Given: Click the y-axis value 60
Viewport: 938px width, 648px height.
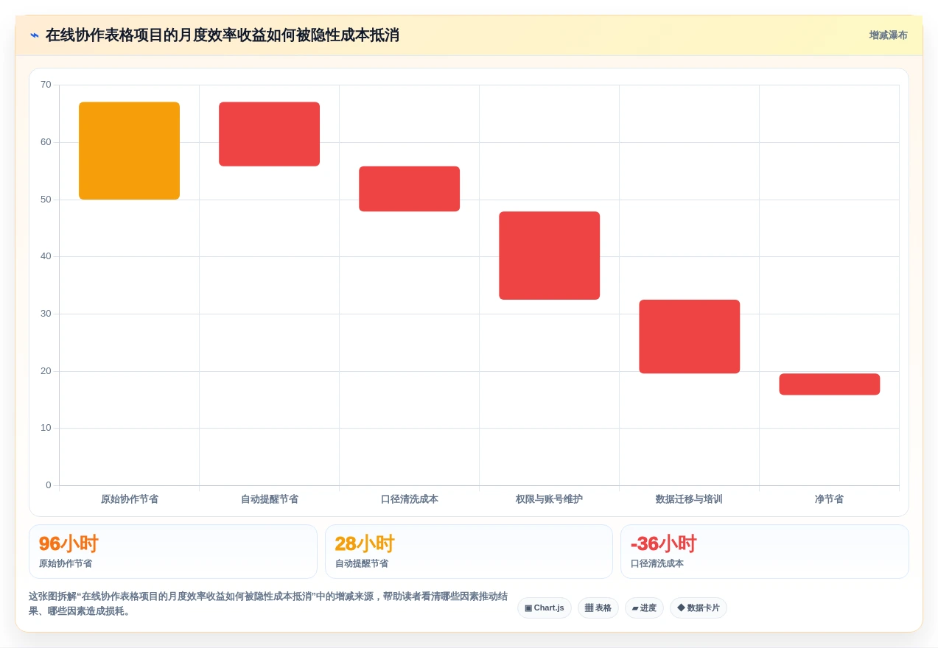Looking at the screenshot, I should coord(46,142).
